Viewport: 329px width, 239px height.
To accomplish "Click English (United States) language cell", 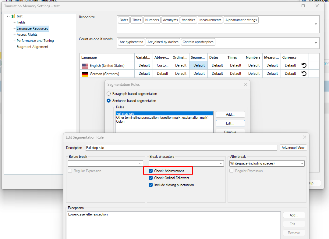I will click(107, 66).
